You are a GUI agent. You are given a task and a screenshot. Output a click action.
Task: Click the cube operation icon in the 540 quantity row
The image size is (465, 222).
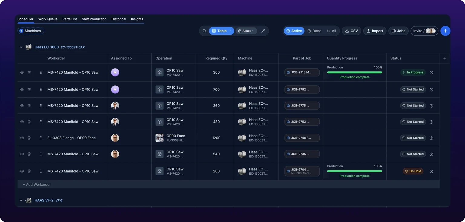coord(160,154)
